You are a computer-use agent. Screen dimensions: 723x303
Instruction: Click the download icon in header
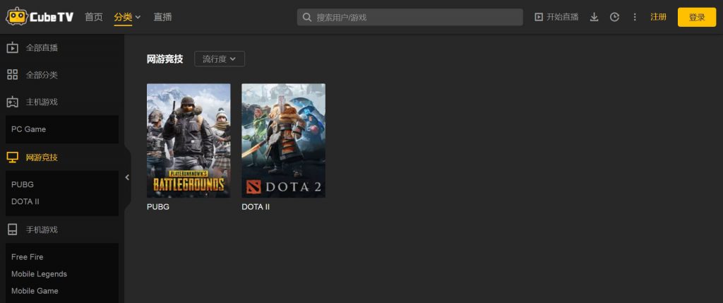594,17
